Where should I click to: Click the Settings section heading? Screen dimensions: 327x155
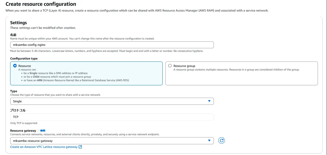(18, 23)
